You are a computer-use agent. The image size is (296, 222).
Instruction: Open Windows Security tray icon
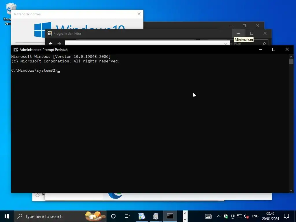coord(225,216)
